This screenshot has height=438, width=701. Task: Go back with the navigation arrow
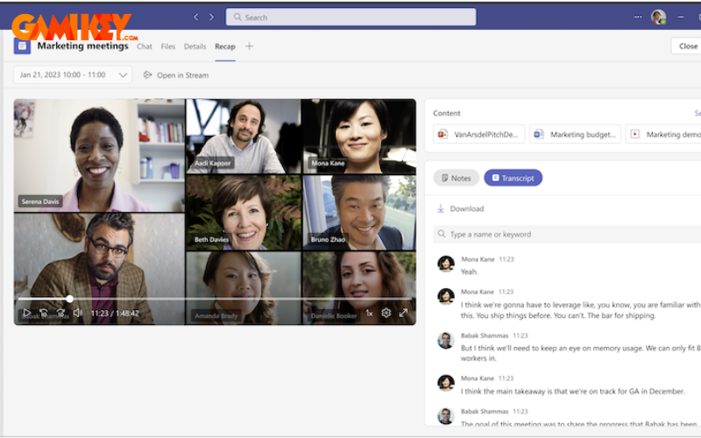pos(197,17)
